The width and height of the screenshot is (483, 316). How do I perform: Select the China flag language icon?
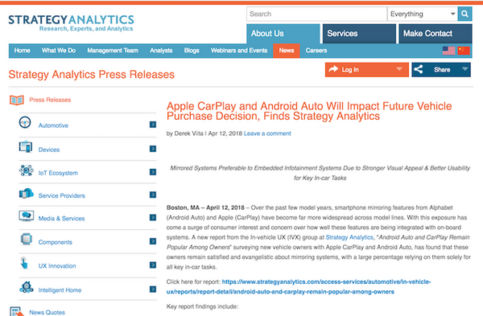[464, 51]
